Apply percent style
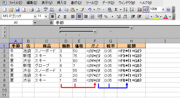180x98 pixels. (x=106, y=17)
